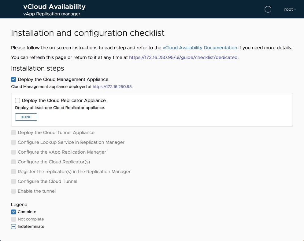Open the Cloud Management appliance address link
The height and width of the screenshot is (241, 304).
coord(112,87)
